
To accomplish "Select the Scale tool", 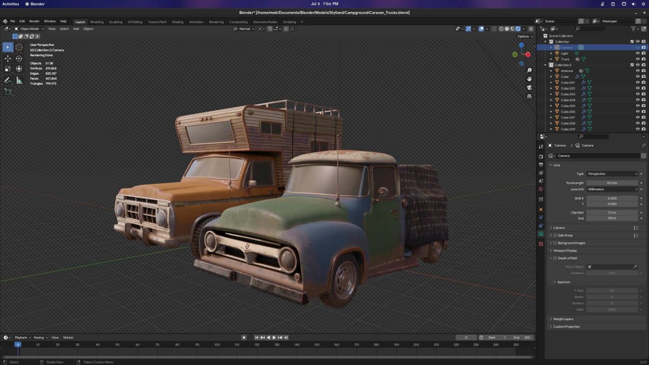I will pos(8,69).
